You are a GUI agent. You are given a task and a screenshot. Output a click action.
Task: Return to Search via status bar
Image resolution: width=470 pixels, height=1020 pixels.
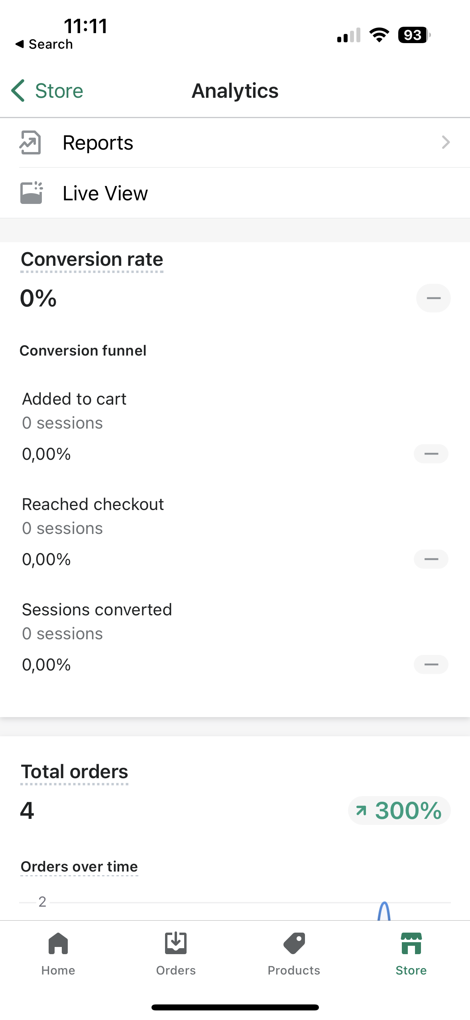44,44
